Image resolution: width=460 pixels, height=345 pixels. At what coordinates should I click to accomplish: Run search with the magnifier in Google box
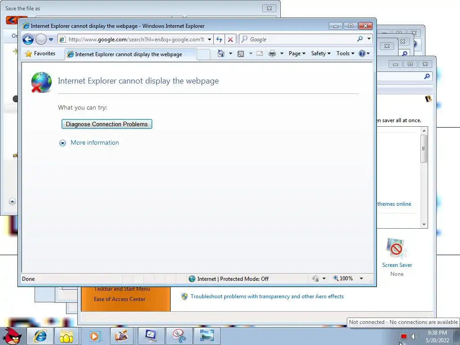pyautogui.click(x=360, y=39)
